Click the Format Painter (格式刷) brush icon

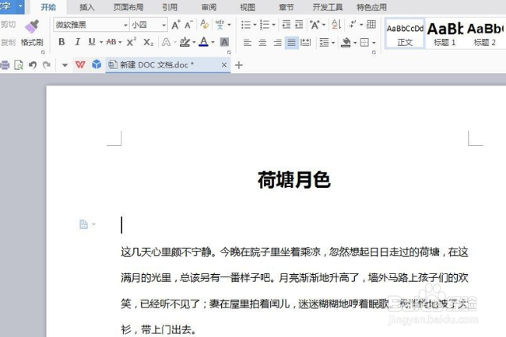click(32, 26)
